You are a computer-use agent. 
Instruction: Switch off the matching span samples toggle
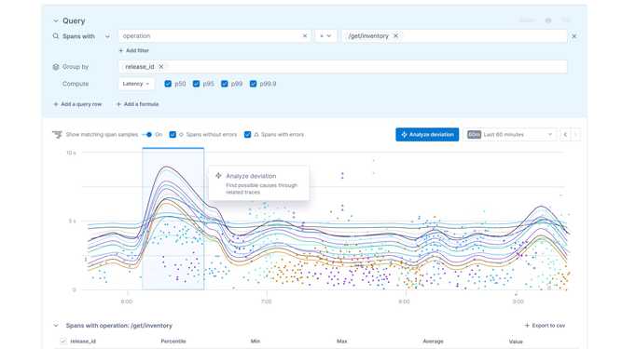[x=147, y=135]
